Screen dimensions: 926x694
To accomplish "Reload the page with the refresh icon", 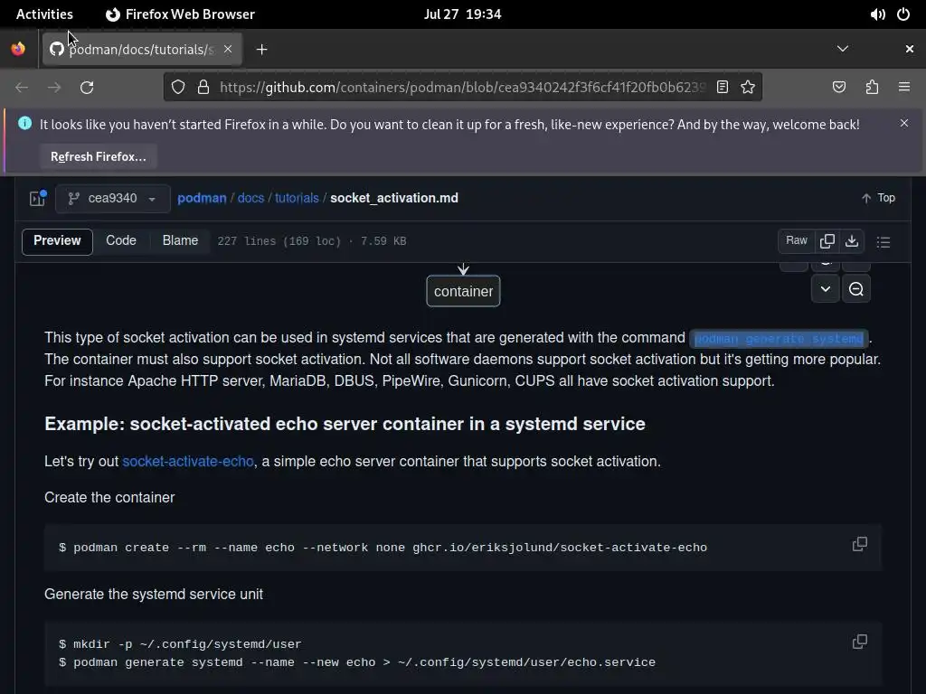I will (x=87, y=88).
